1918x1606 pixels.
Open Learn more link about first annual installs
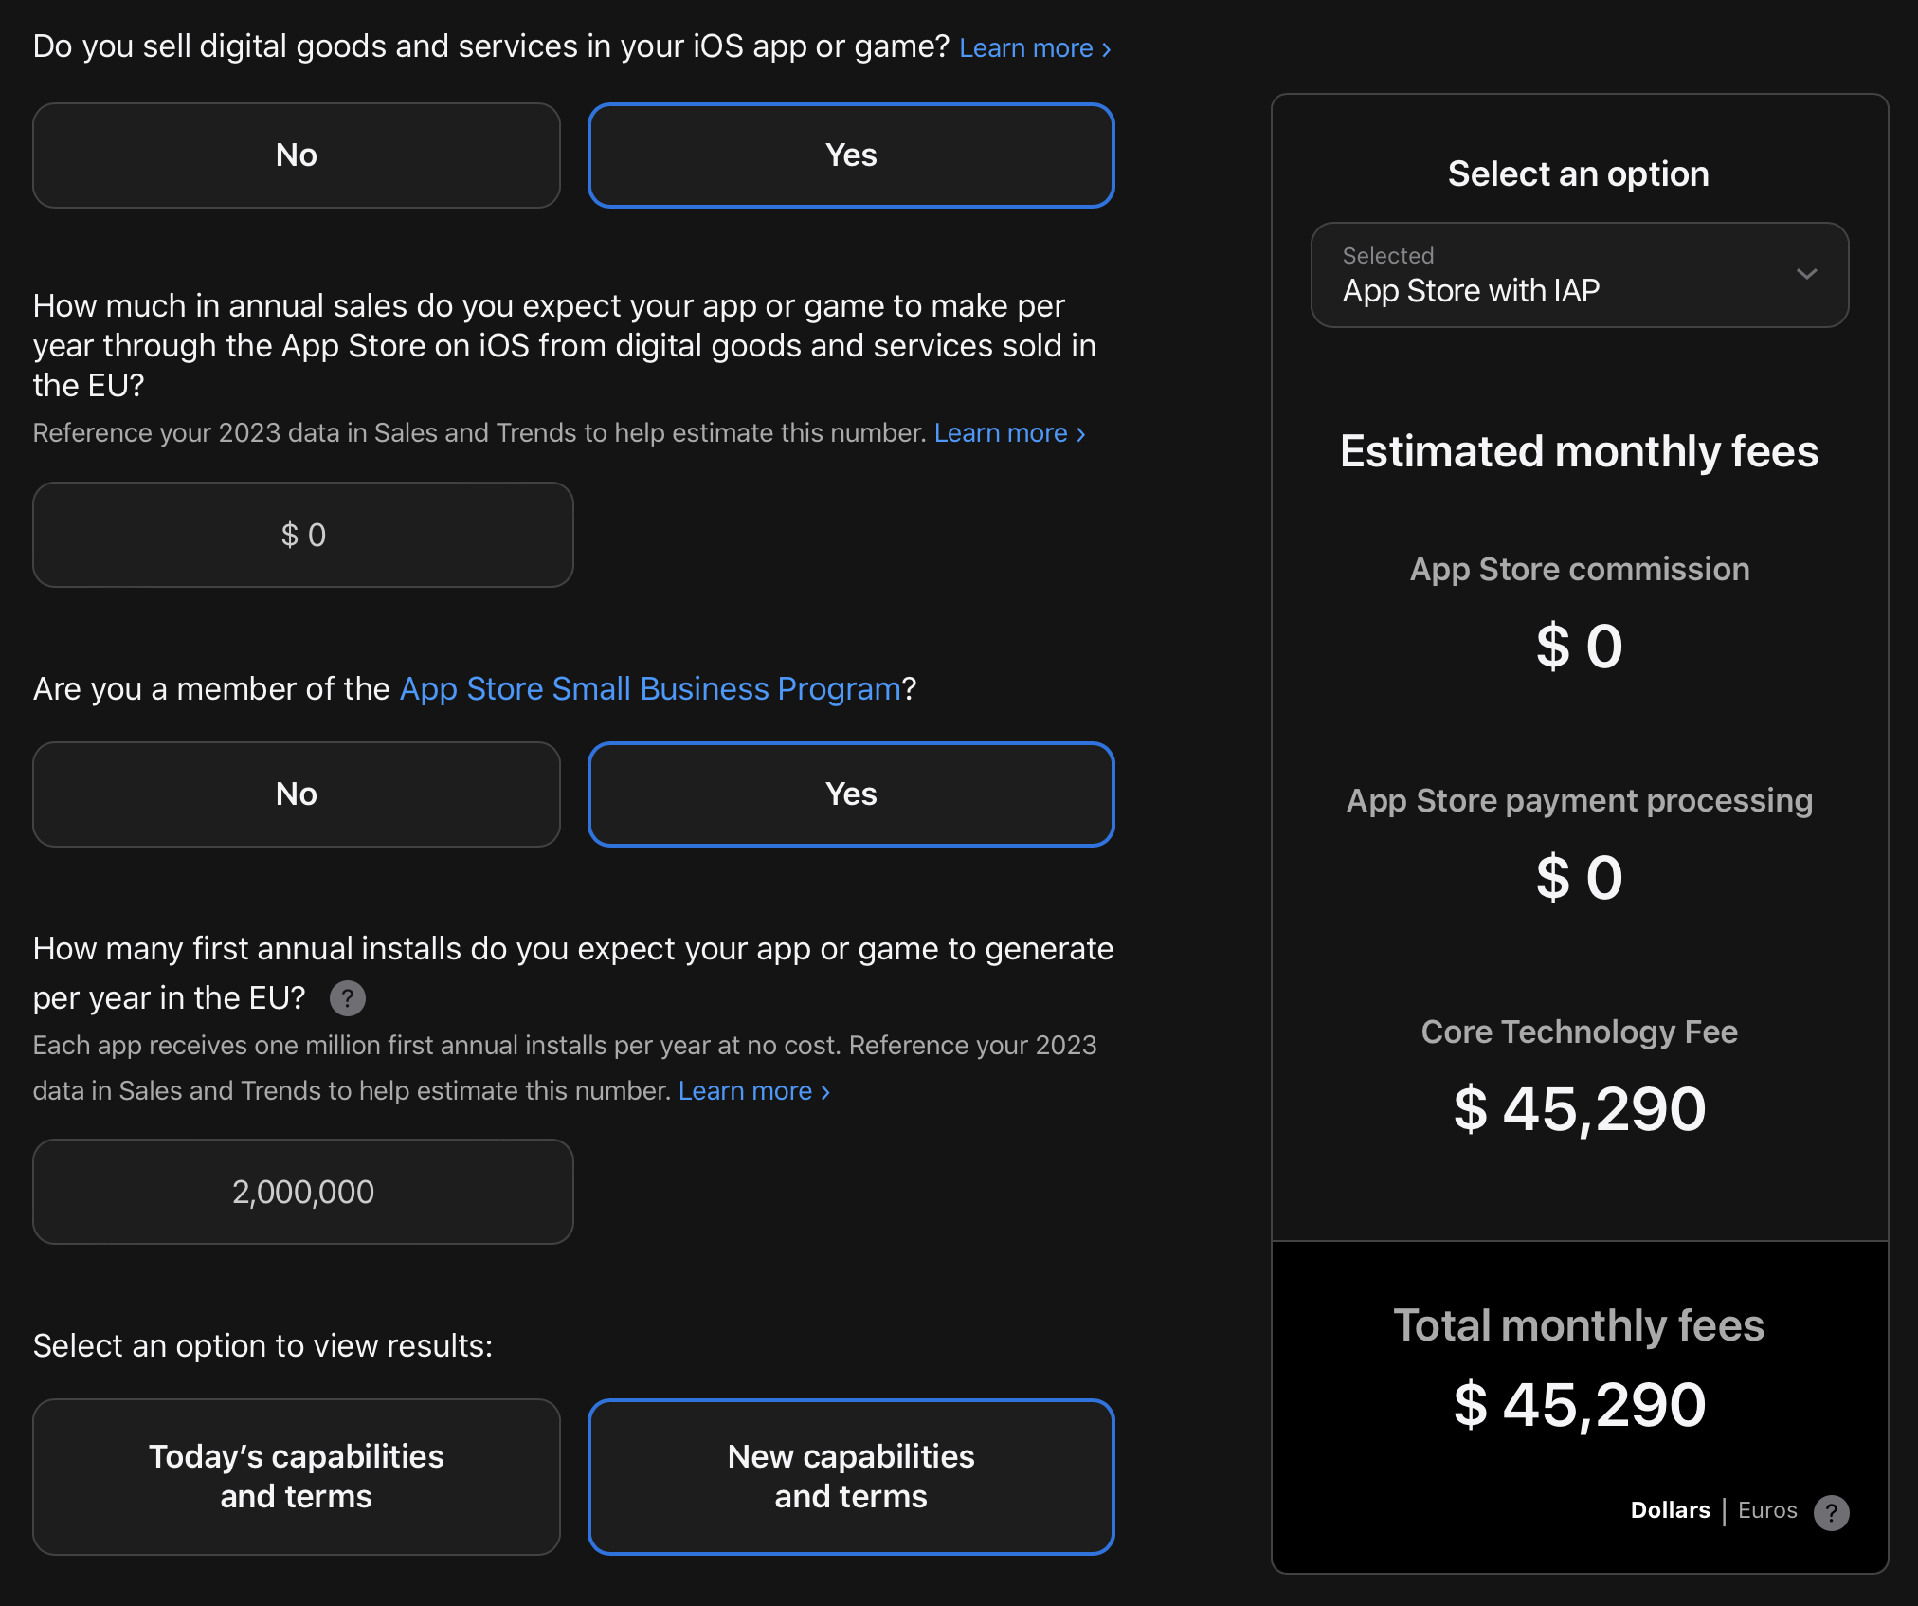coord(753,1091)
